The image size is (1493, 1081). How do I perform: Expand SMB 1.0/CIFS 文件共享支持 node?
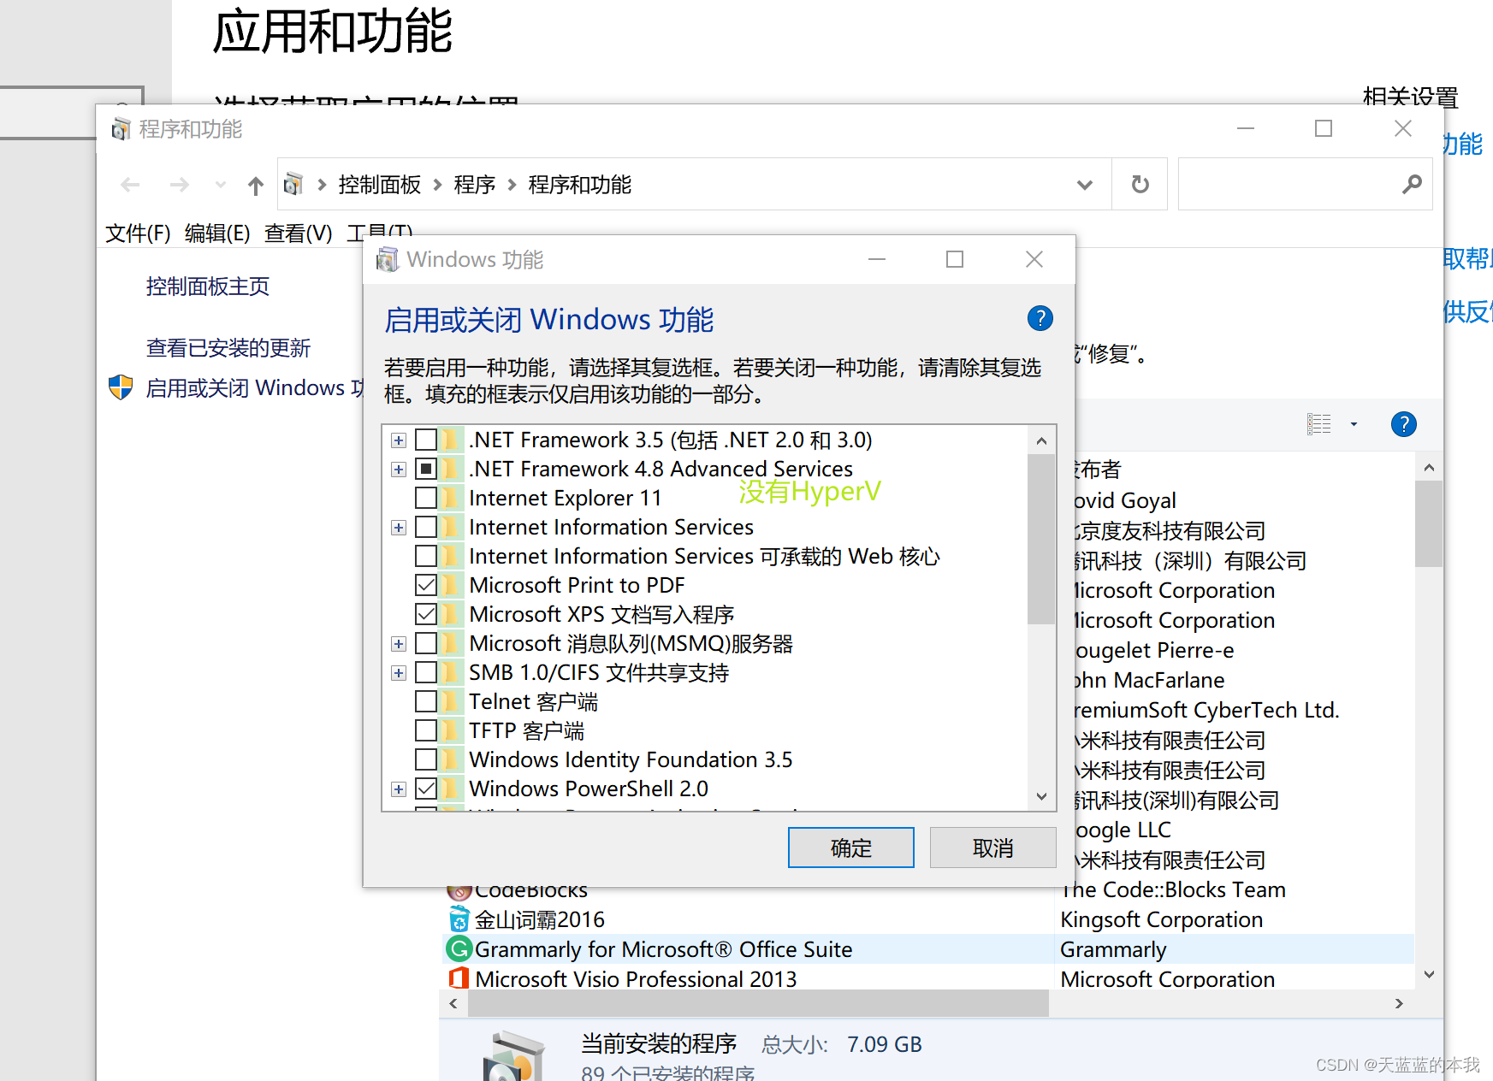point(399,673)
